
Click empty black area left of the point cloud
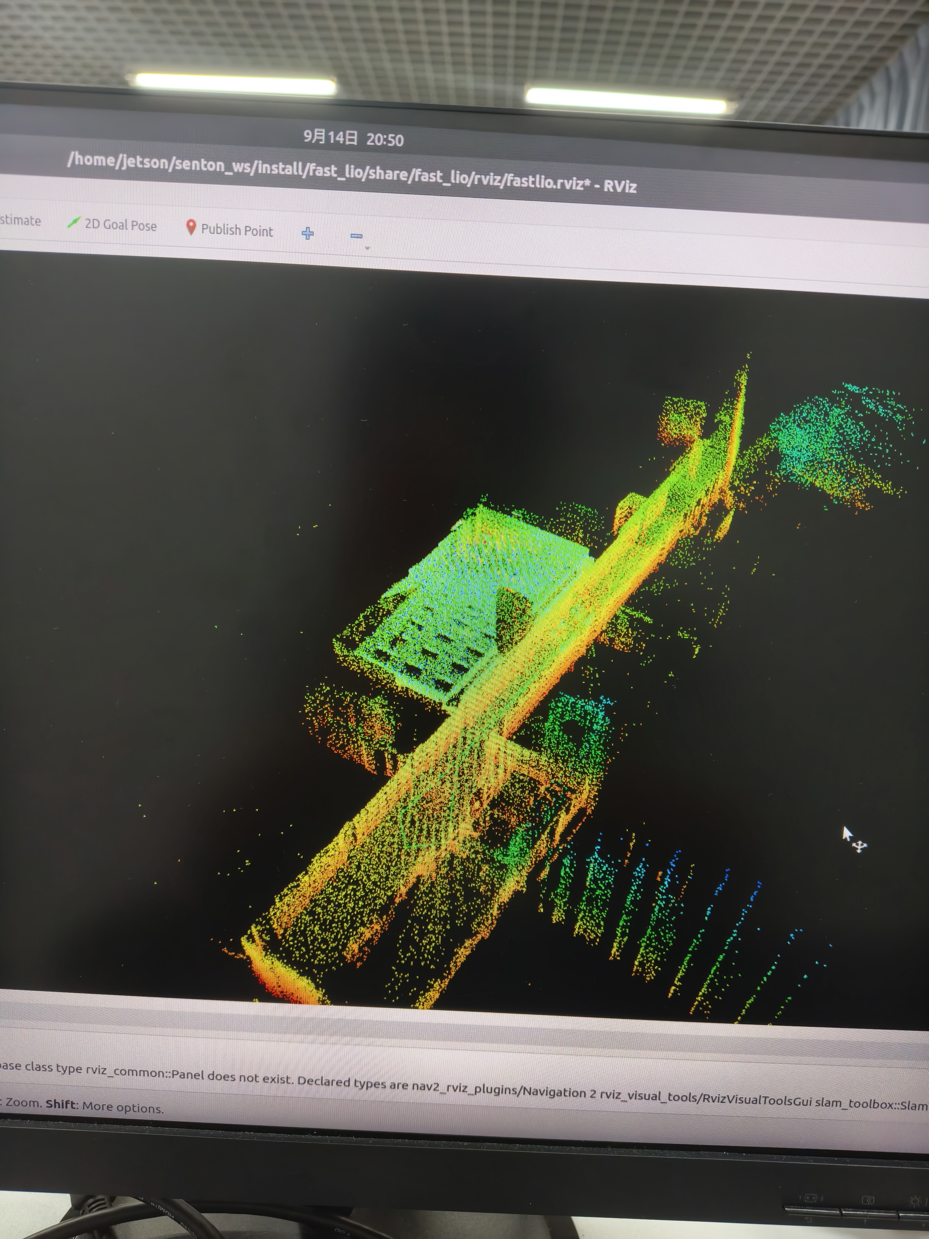pos(140,560)
